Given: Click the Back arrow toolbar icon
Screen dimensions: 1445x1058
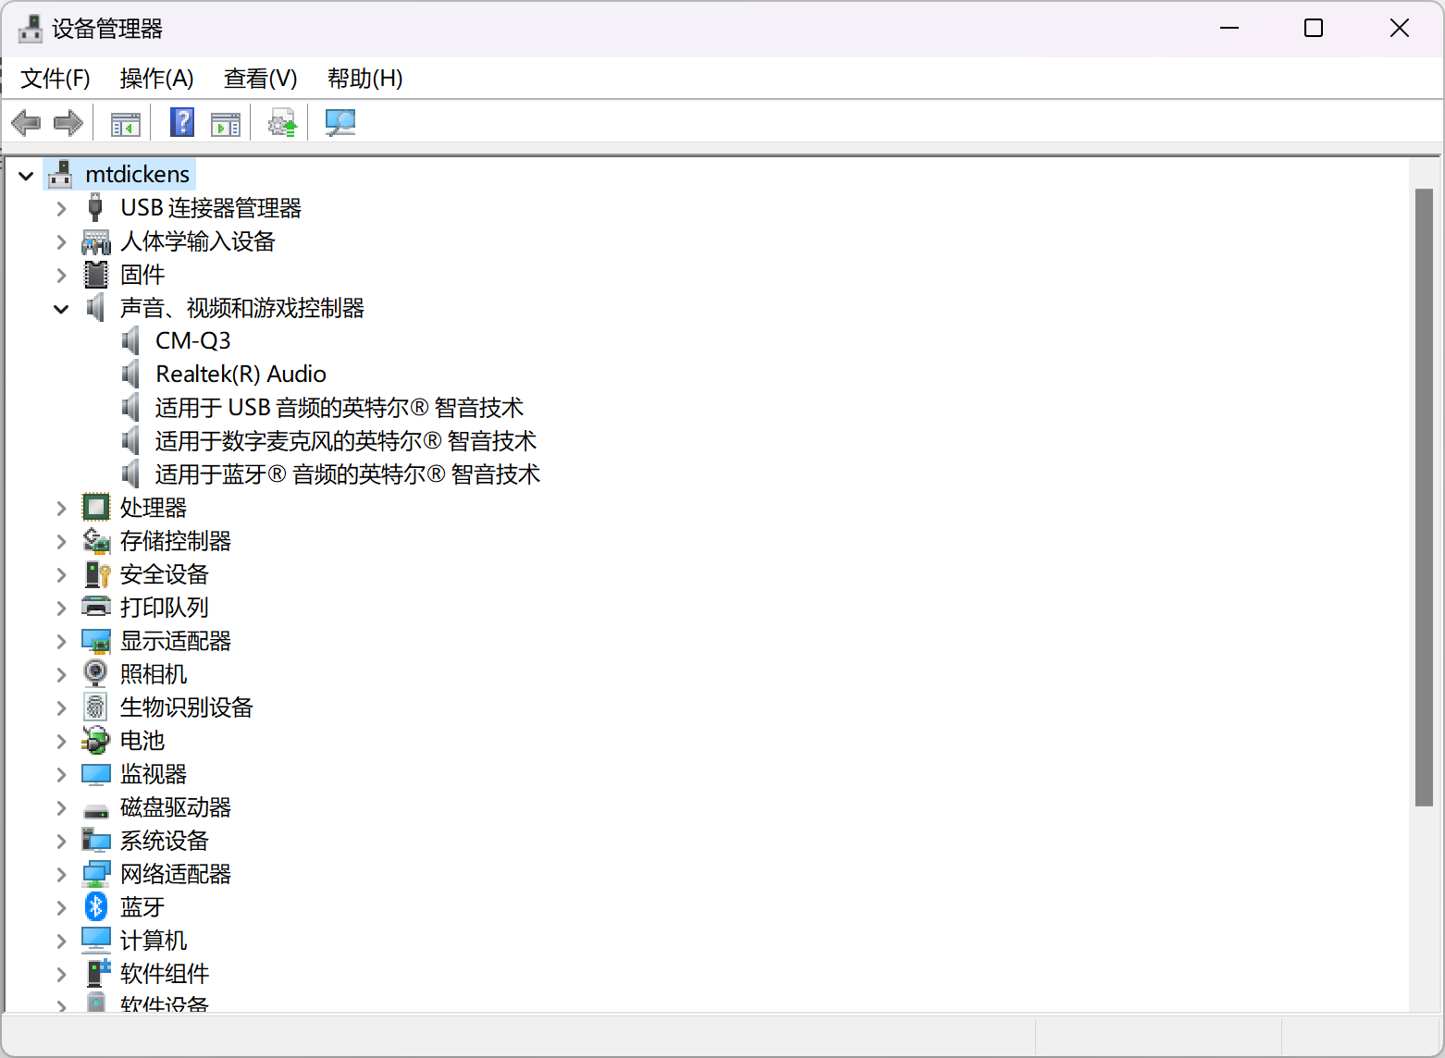Looking at the screenshot, I should click(x=26, y=123).
